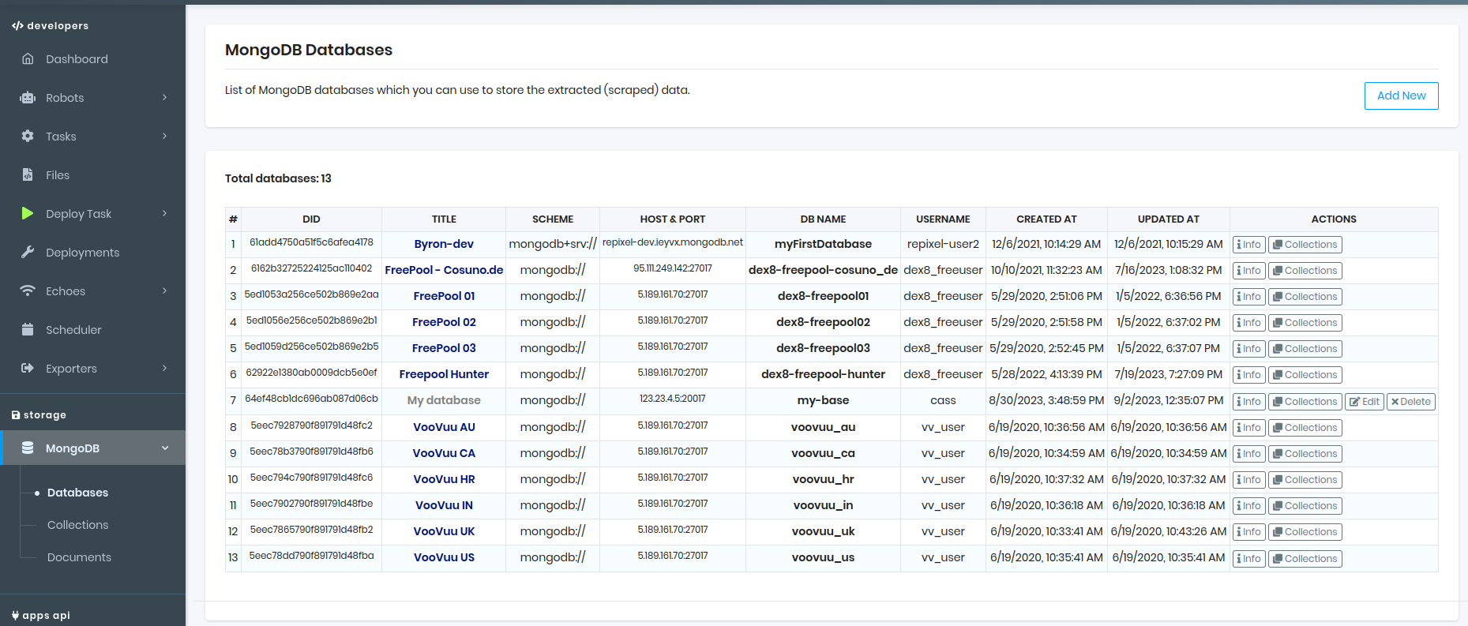Image resolution: width=1468 pixels, height=626 pixels.
Task: Click the DID column header
Action: tap(311, 219)
